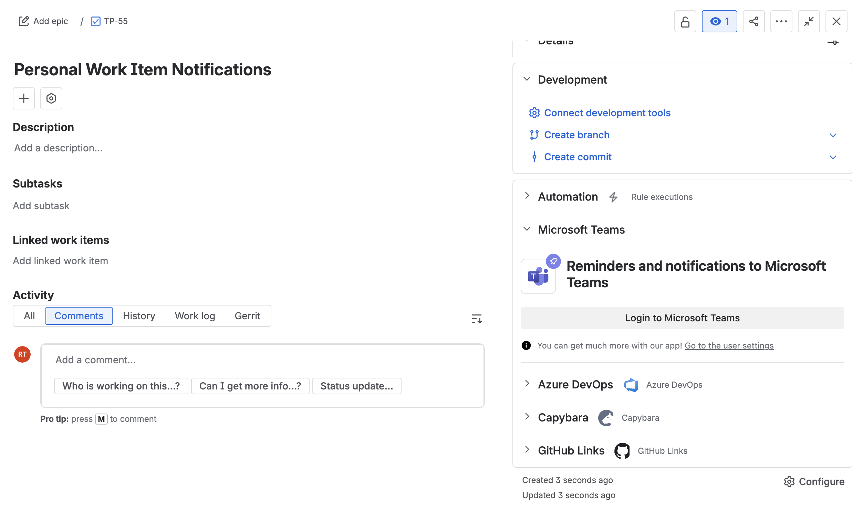Toggle the activity sort order icon
Screen dimensions: 852x514
(477, 318)
